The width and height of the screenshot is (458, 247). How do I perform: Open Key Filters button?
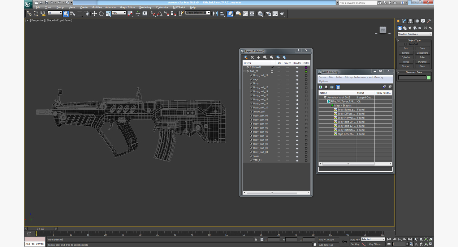coord(376,244)
